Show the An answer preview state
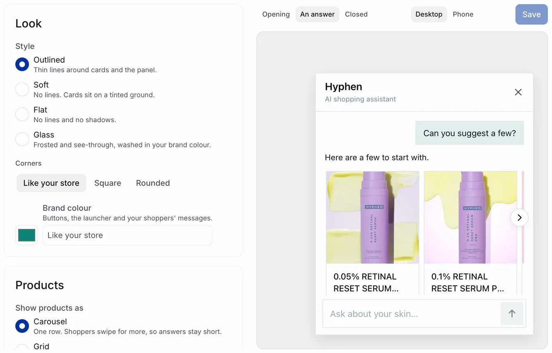The width and height of the screenshot is (552, 353). coord(317,14)
